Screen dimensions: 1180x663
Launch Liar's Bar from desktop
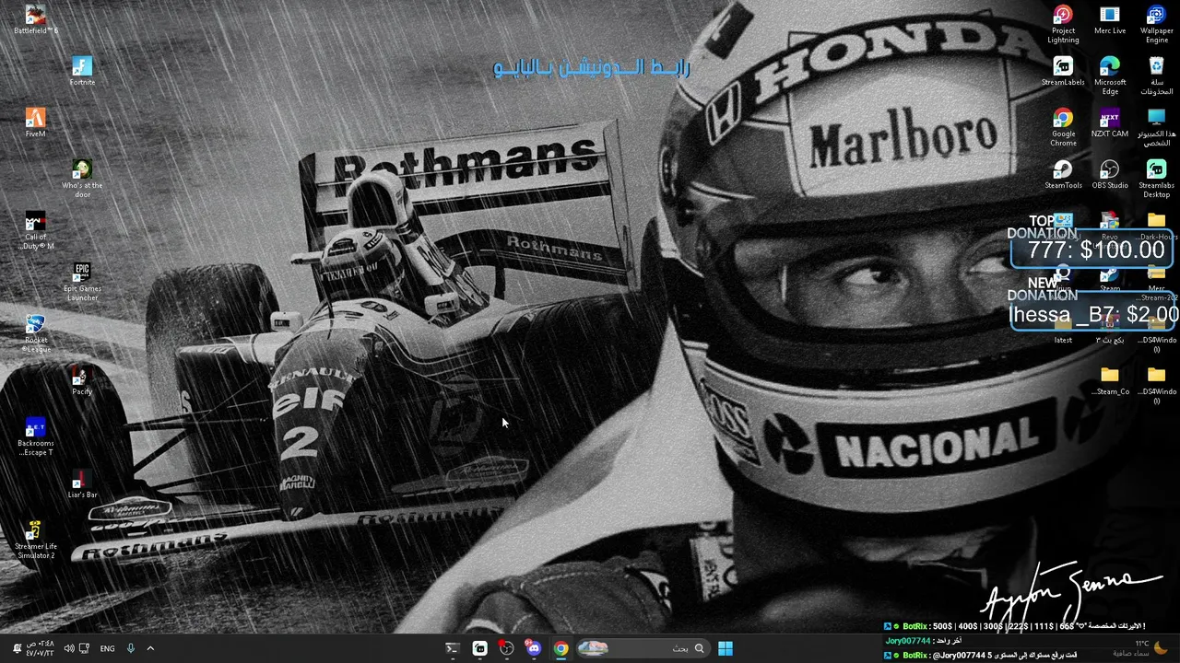(82, 483)
